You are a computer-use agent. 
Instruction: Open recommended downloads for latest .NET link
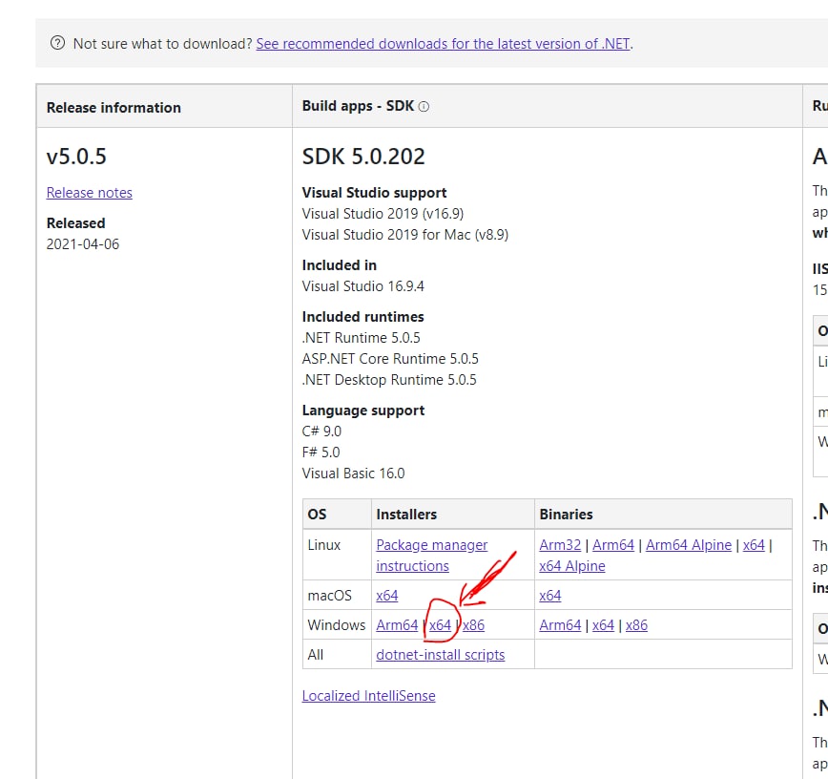click(444, 43)
